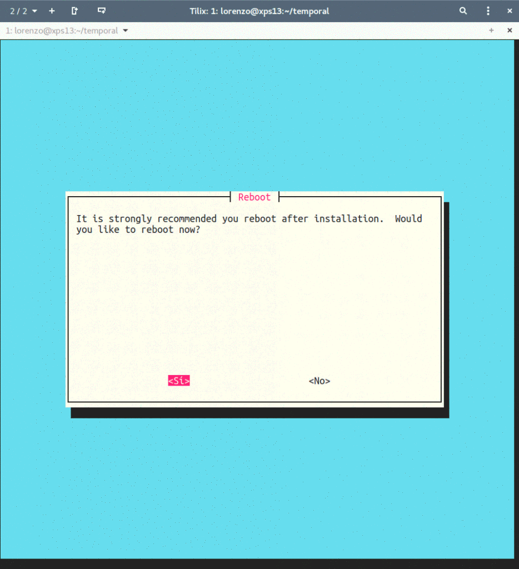Click the highlighted Sí option in the dialog
The width and height of the screenshot is (519, 569).
click(x=178, y=380)
